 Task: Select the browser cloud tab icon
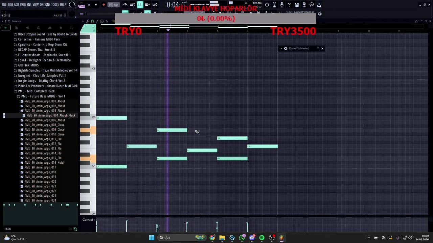click(x=50, y=28)
